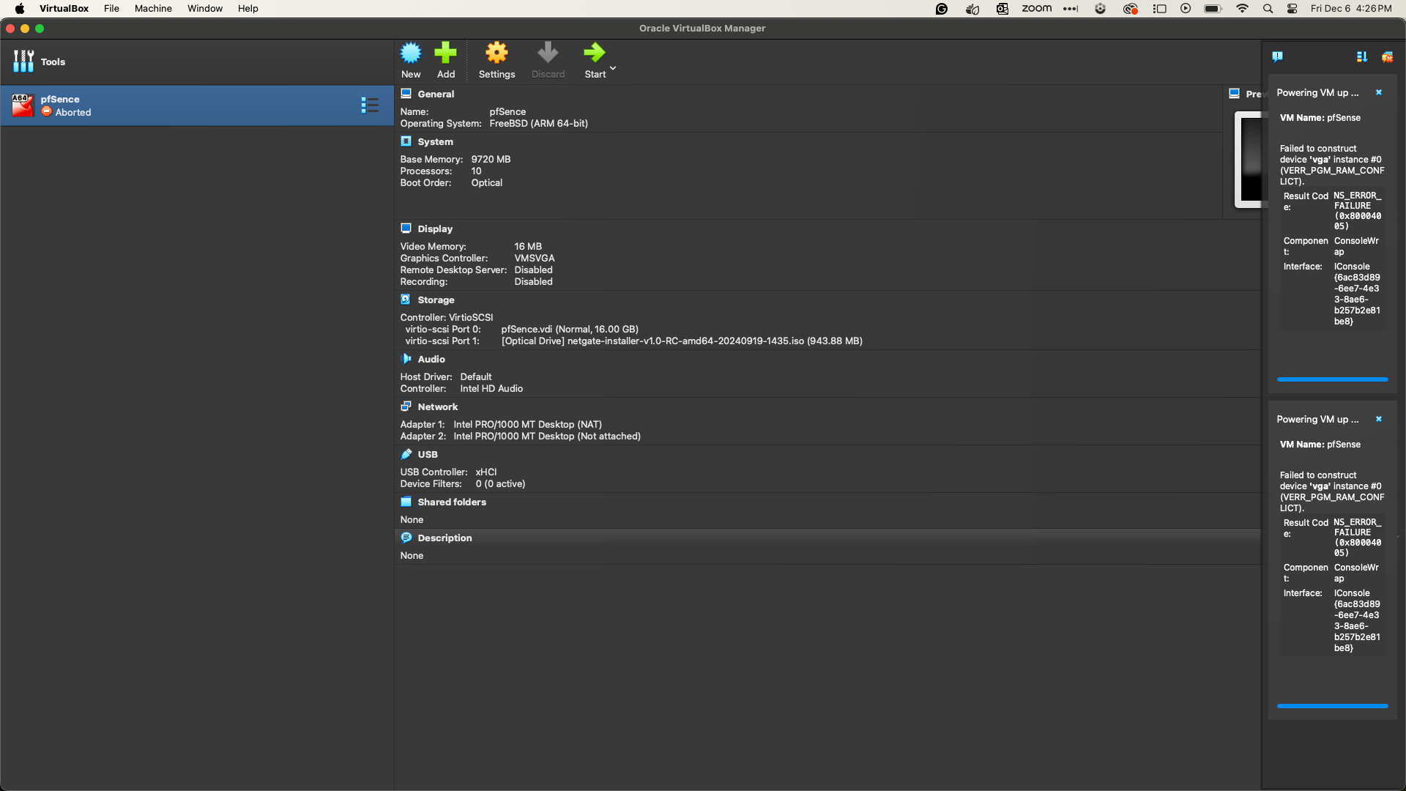Click the Zoom menu bar icon
Image resolution: width=1406 pixels, height=791 pixels.
1036,8
